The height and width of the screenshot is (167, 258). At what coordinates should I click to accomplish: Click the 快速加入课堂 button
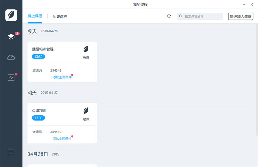click(x=240, y=16)
